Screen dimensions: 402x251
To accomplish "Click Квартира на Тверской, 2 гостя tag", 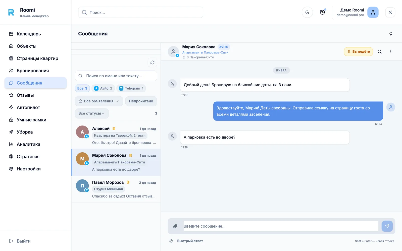I will point(120,136).
